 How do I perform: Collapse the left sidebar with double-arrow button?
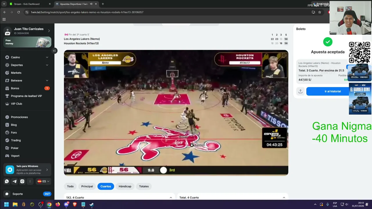pos(54,51)
